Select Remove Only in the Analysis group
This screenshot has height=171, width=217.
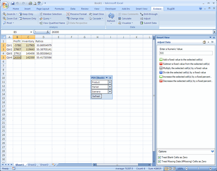point(28,19)
